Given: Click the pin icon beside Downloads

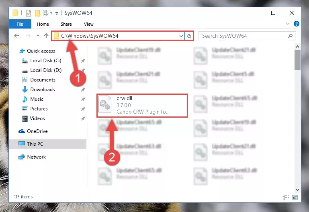Looking at the screenshot, I should click(x=83, y=90).
